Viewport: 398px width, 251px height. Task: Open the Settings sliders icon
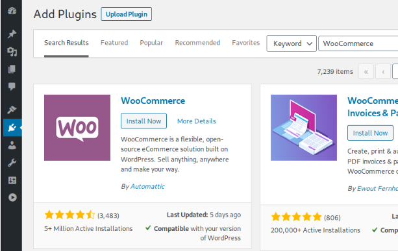tap(12, 180)
